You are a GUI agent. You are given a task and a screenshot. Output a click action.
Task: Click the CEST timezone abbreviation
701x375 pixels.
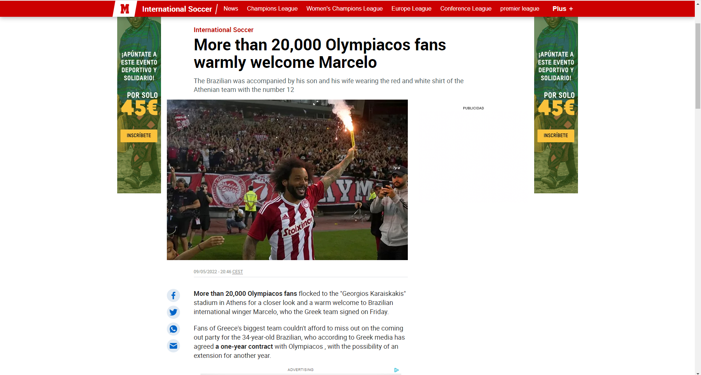point(238,272)
